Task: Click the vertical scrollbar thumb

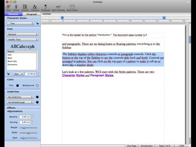Action: pos(190,40)
